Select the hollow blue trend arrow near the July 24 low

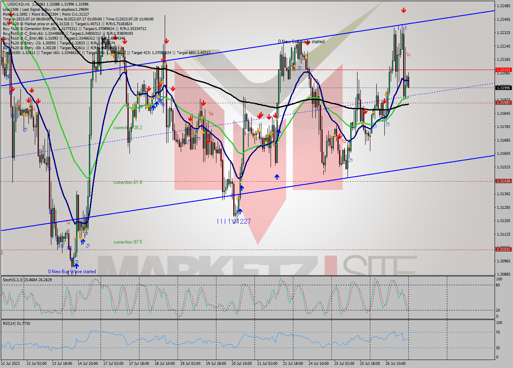pos(351,160)
